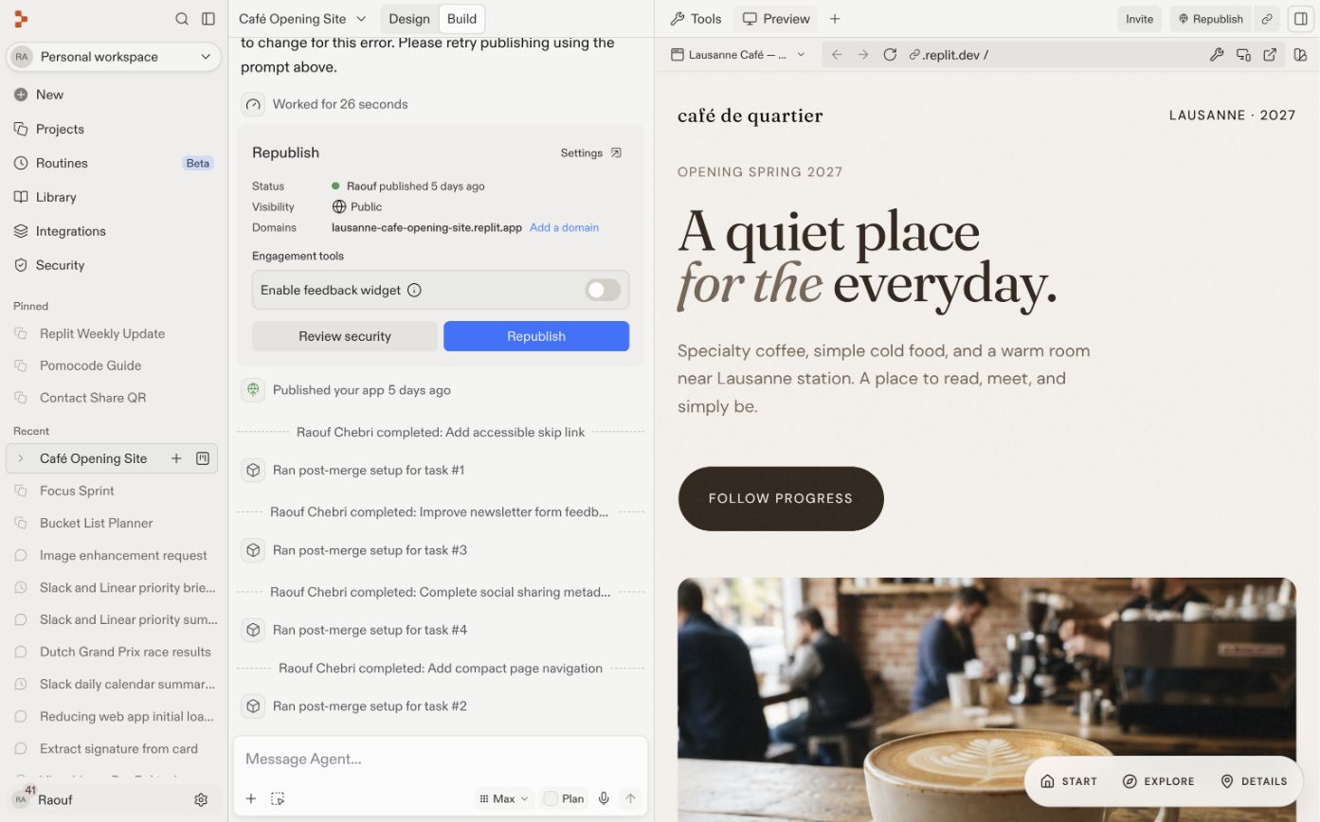The height and width of the screenshot is (822, 1320).
Task: Open preview in a new browser tab
Action: point(1270,55)
